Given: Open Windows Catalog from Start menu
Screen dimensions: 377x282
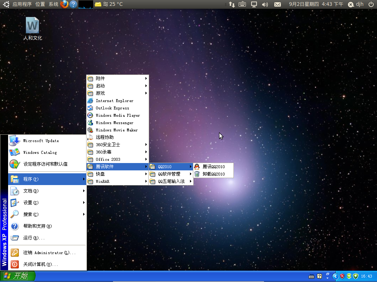Looking at the screenshot, I should 47,152.
